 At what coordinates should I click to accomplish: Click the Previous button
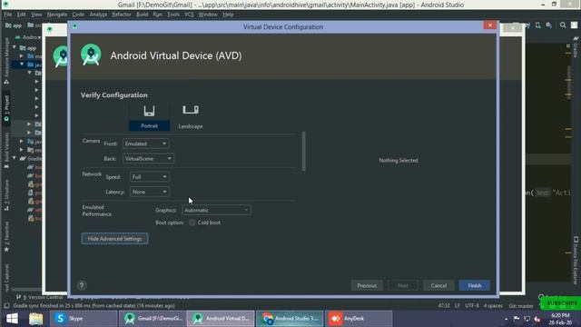pyautogui.click(x=367, y=285)
